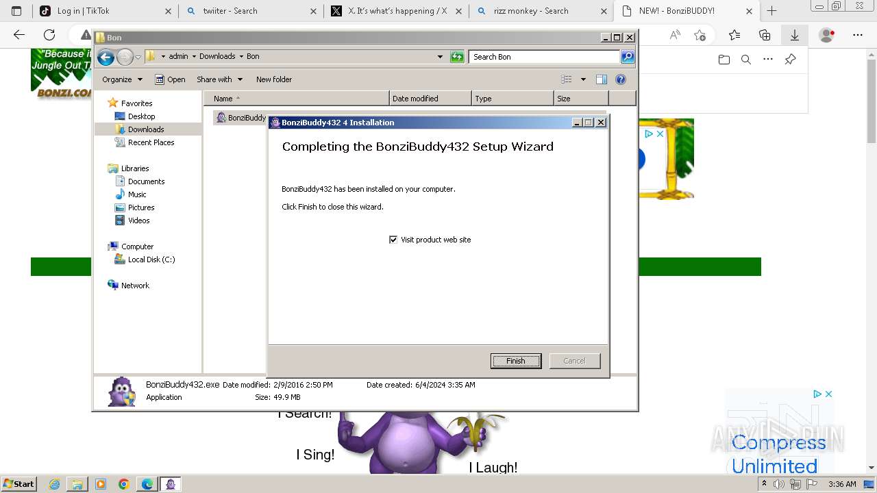Viewport: 877px width, 493px height.
Task: Click New folder in Explorer toolbar
Action: click(x=274, y=79)
